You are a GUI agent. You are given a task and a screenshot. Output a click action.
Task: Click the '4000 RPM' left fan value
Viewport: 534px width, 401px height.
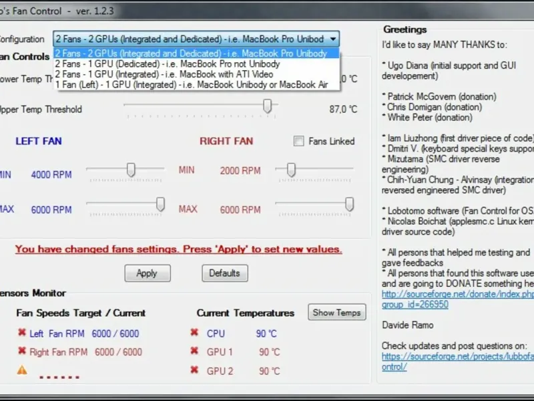51,175
